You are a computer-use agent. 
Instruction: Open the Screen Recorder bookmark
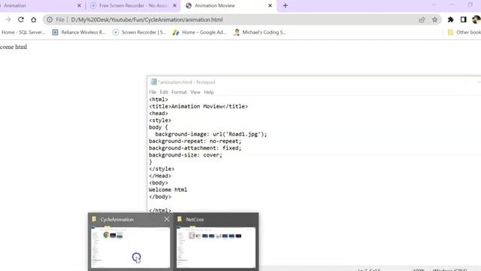140,32
